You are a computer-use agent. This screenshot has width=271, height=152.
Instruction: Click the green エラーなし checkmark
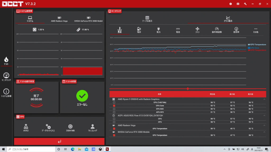(x=82, y=96)
